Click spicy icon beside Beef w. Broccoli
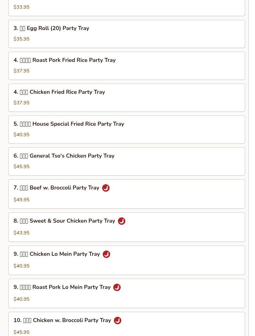The width and height of the screenshot is (255, 336). coord(106,188)
